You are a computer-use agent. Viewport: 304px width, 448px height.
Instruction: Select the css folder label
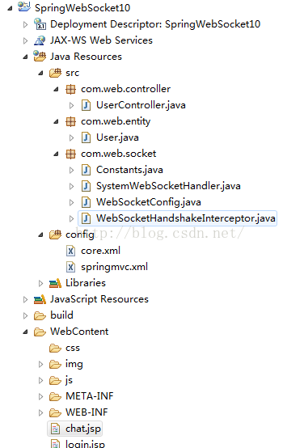pyautogui.click(x=73, y=349)
